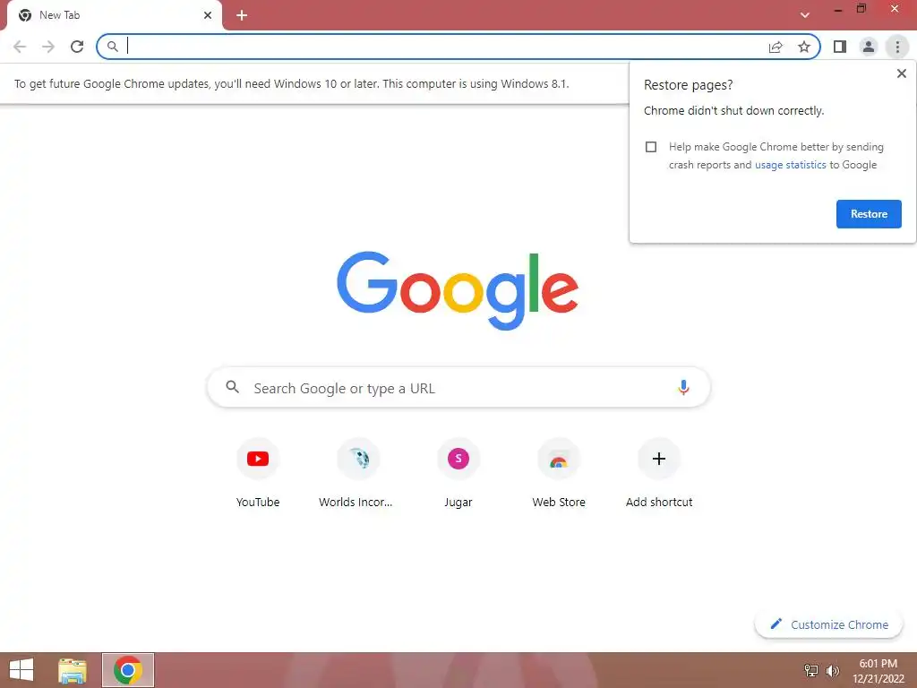917x688 pixels.
Task: Open the taskbar clock showing 6:01 PM
Action: click(878, 670)
